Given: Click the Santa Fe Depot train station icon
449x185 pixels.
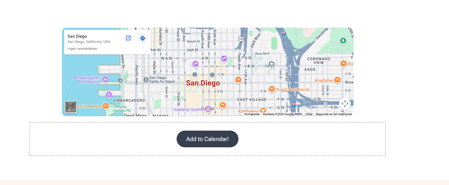Looking at the screenshot, I should pyautogui.click(x=146, y=79).
